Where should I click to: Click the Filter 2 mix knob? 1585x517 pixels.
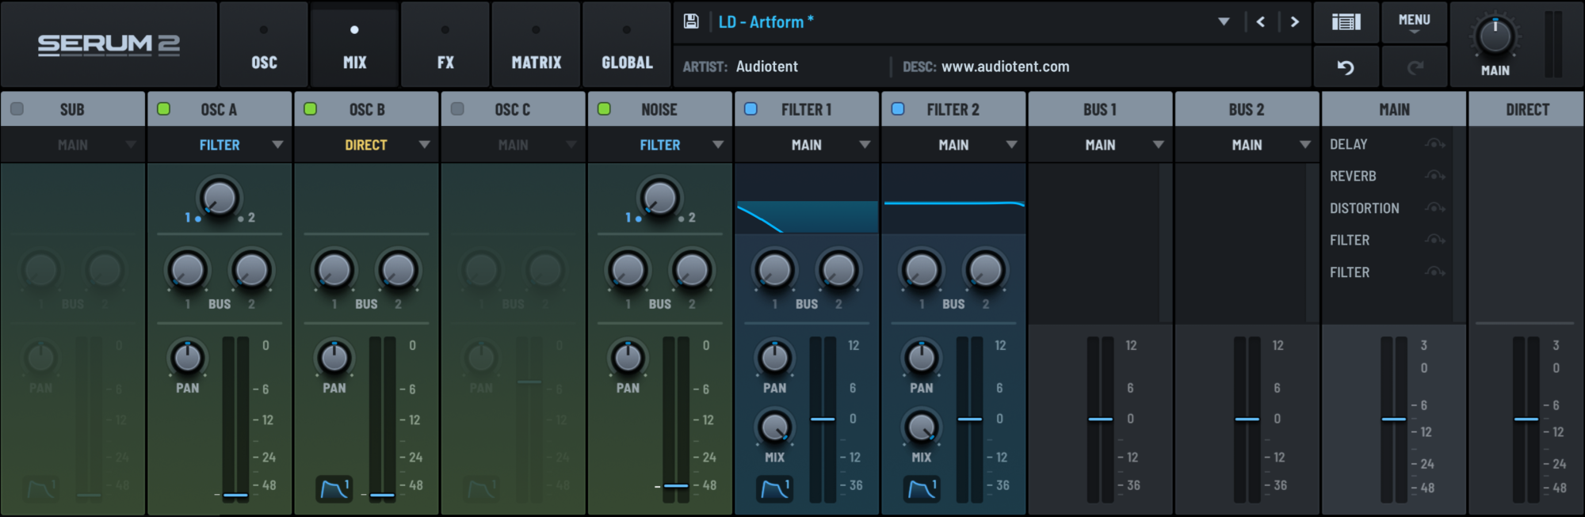[x=922, y=428]
